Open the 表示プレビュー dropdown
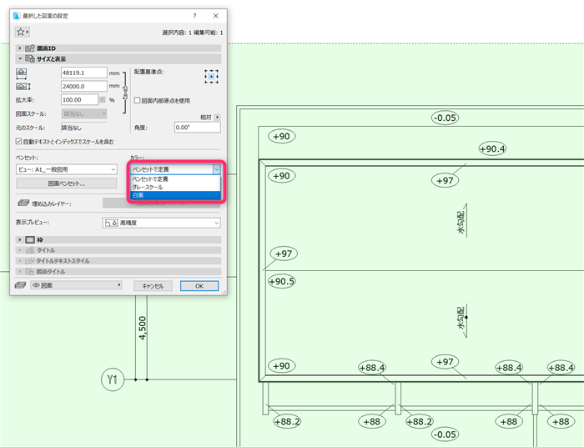The width and height of the screenshot is (584, 447). click(161, 223)
